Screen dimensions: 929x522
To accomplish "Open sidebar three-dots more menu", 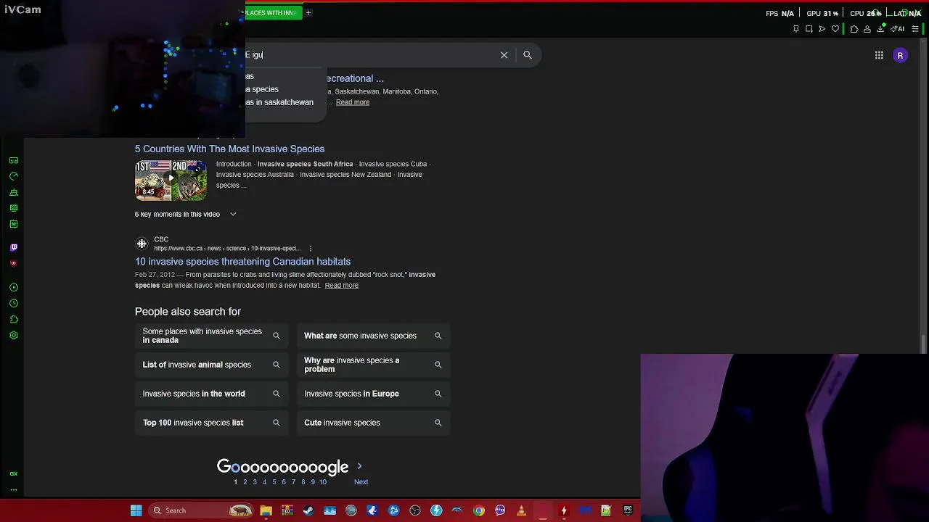I will pyautogui.click(x=14, y=489).
